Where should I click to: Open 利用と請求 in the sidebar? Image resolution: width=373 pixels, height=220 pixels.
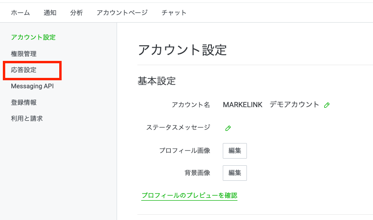[x=27, y=118]
